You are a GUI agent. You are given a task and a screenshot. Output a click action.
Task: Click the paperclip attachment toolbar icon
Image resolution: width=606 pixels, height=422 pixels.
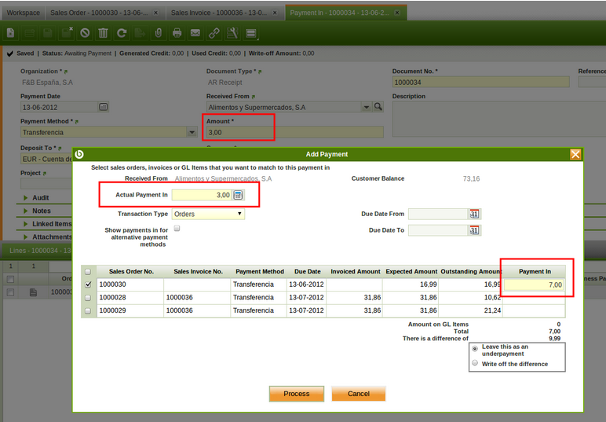[x=159, y=33]
